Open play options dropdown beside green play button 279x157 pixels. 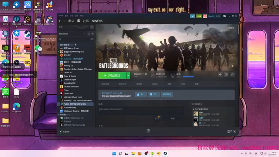tap(128, 76)
